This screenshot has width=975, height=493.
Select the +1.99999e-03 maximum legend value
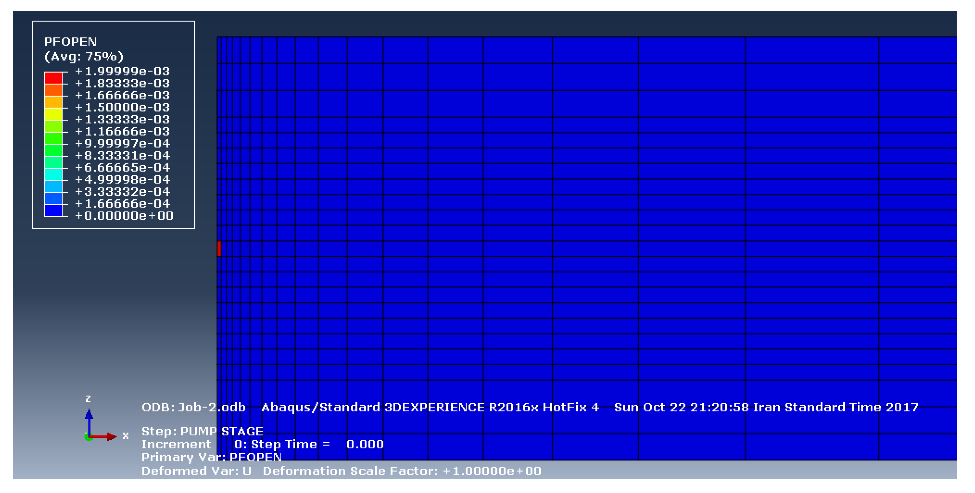click(122, 71)
